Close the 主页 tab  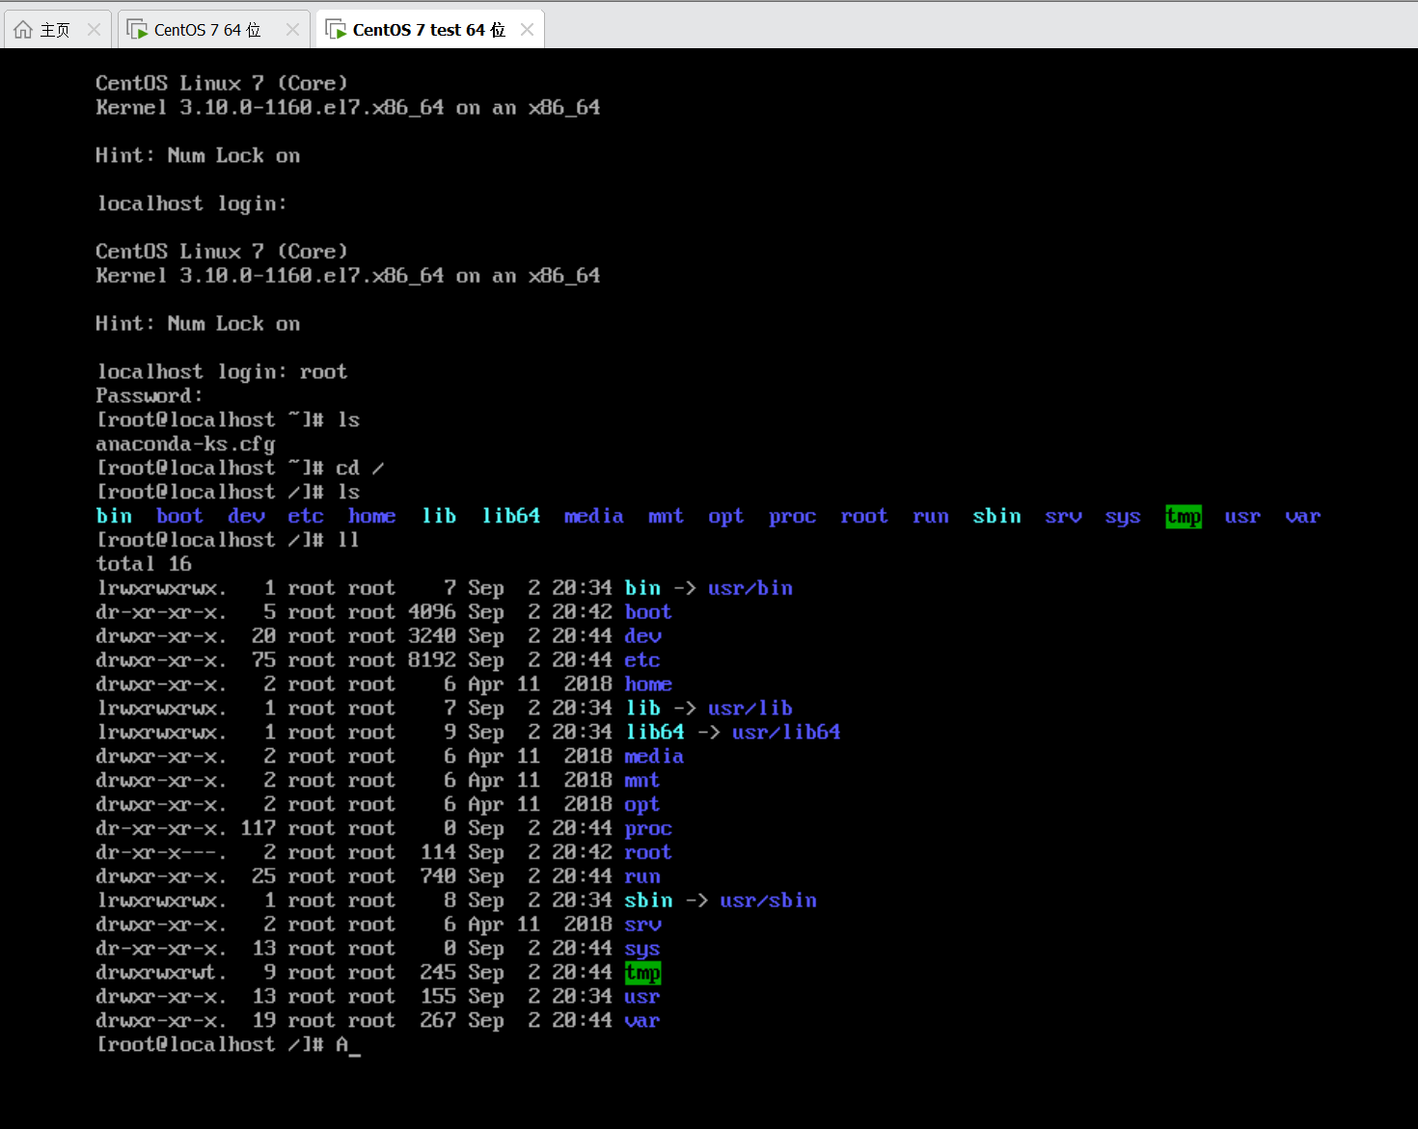click(94, 30)
